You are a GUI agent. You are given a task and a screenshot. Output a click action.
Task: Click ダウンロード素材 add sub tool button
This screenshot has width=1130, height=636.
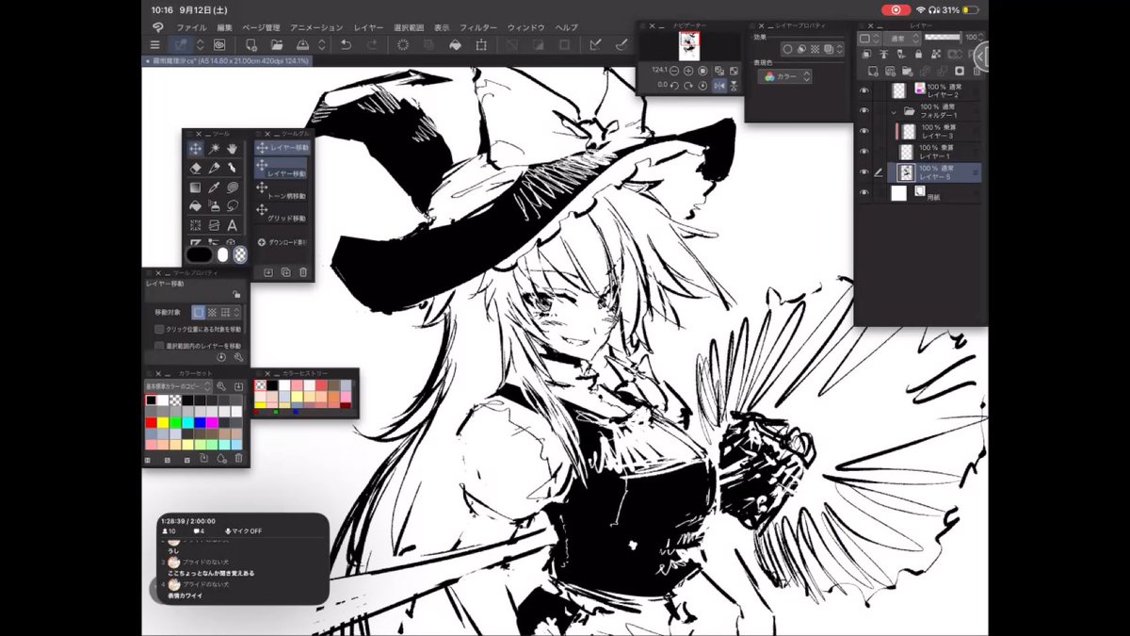pos(282,242)
